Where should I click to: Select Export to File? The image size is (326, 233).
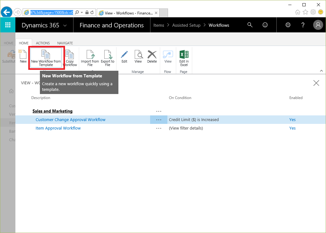[x=107, y=58]
